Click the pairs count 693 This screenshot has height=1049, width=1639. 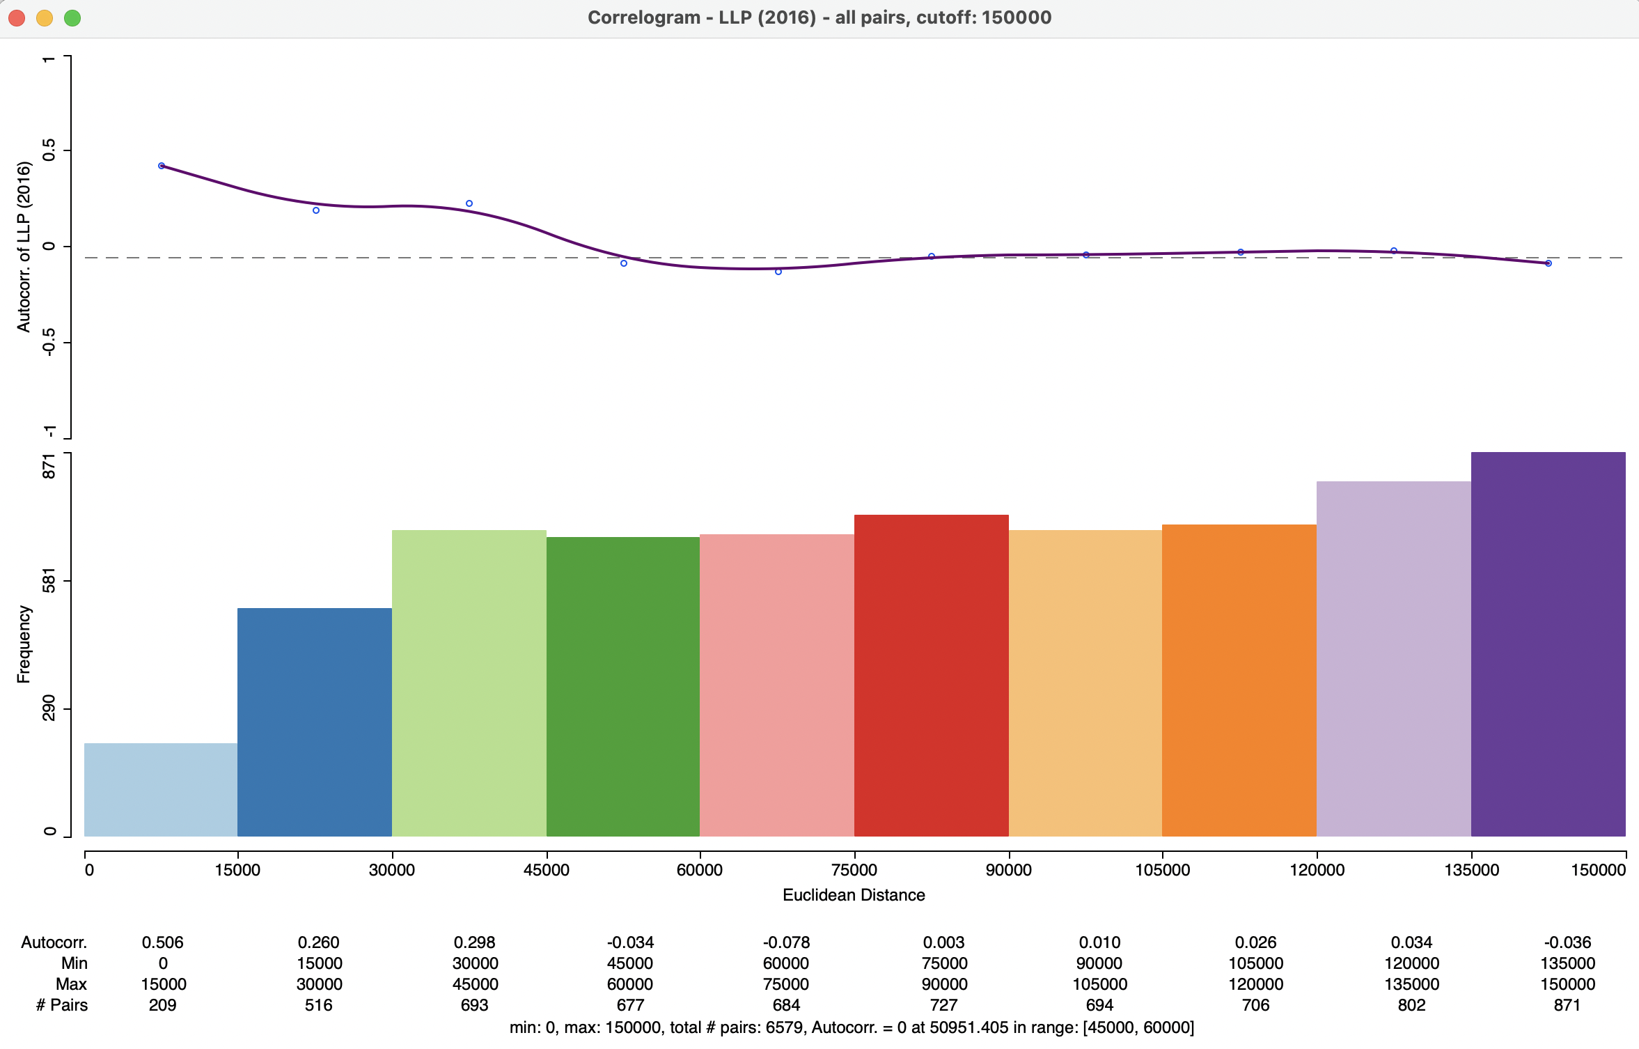[474, 1005]
